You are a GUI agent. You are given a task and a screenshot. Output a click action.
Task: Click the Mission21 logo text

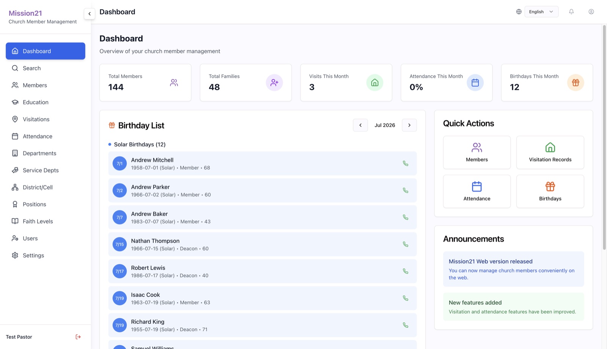click(25, 13)
